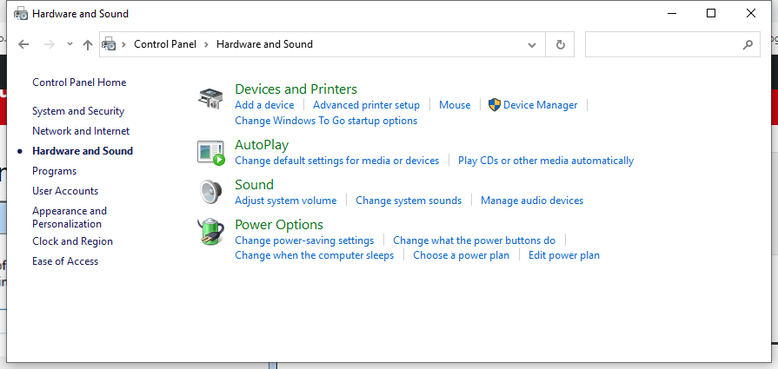Refresh the Hardware and Sound page
Viewport: 778px width, 369px height.
560,44
